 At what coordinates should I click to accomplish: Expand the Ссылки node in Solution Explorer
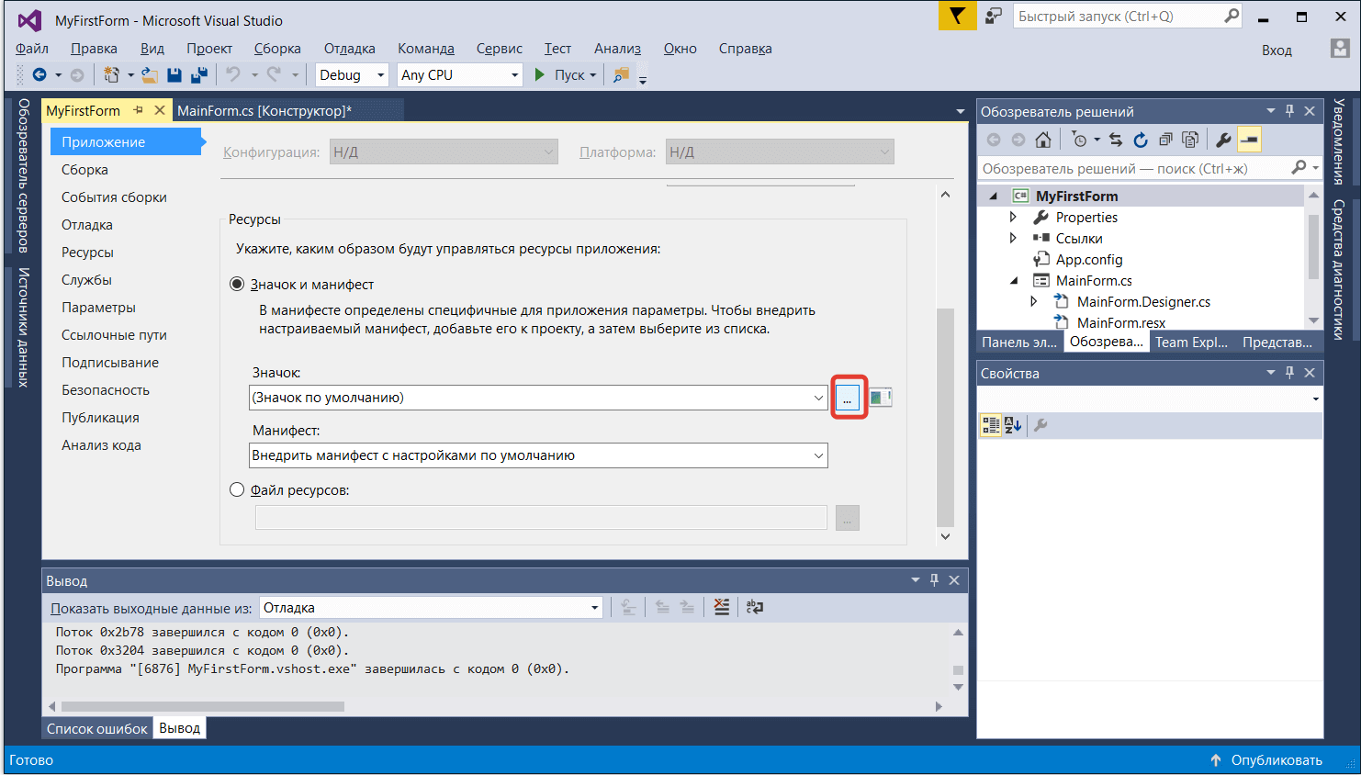click(x=1013, y=239)
